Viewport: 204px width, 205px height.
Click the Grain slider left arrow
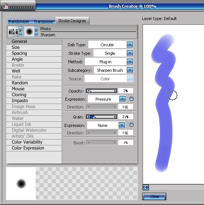pos(88,117)
